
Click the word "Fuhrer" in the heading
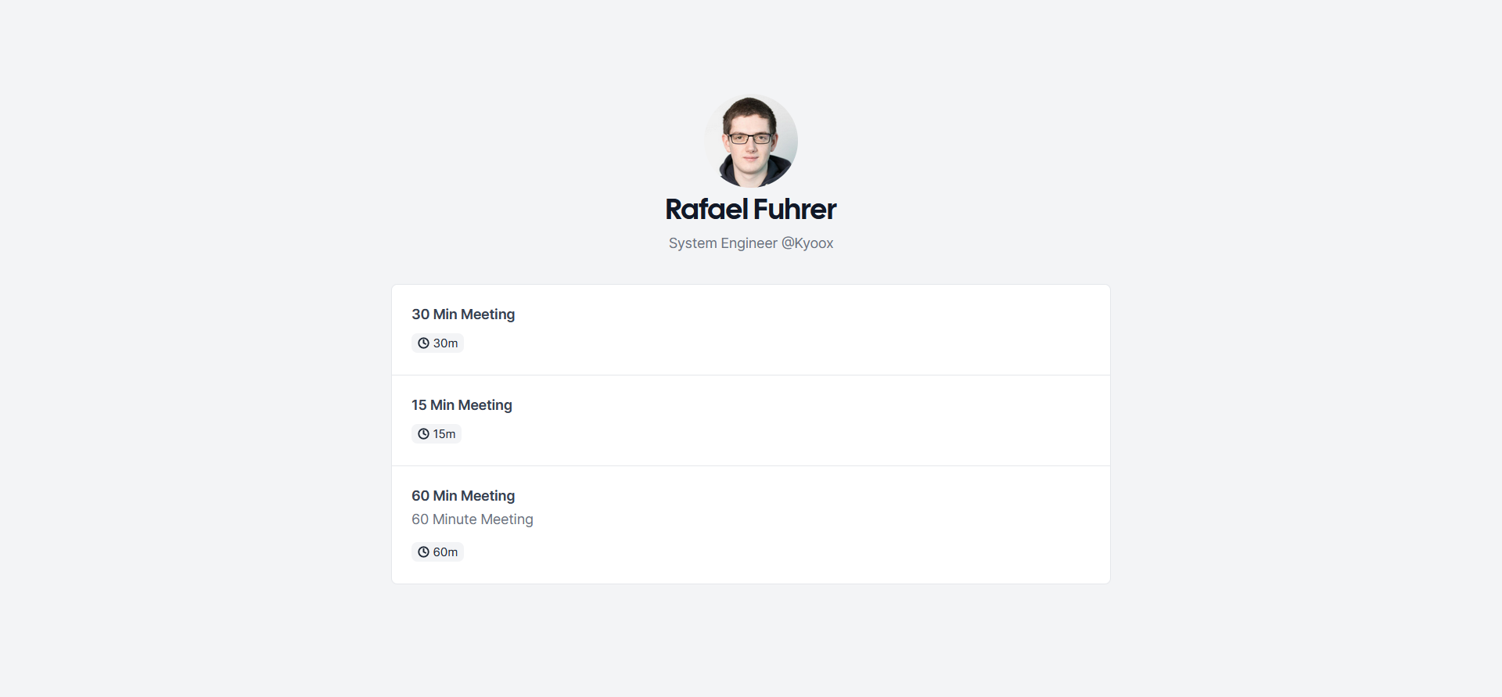click(795, 210)
